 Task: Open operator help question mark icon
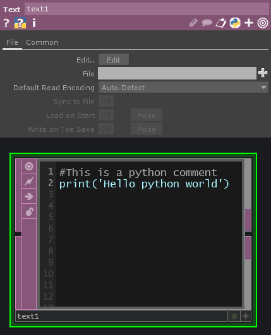coord(6,23)
